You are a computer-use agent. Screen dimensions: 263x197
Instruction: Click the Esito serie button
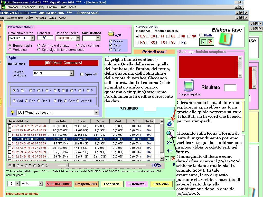(112, 184)
